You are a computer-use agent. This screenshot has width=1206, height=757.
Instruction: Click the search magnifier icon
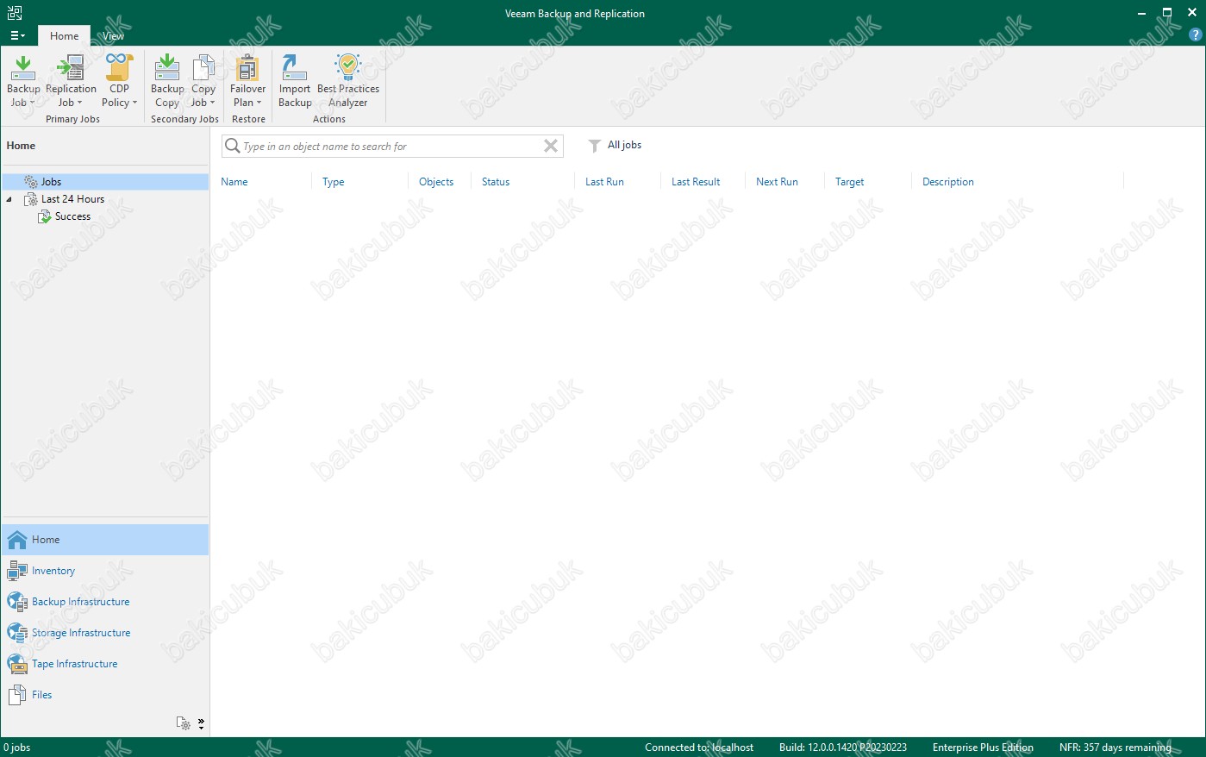232,146
